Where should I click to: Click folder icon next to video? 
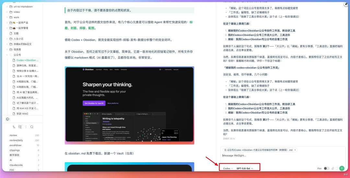[11, 12]
